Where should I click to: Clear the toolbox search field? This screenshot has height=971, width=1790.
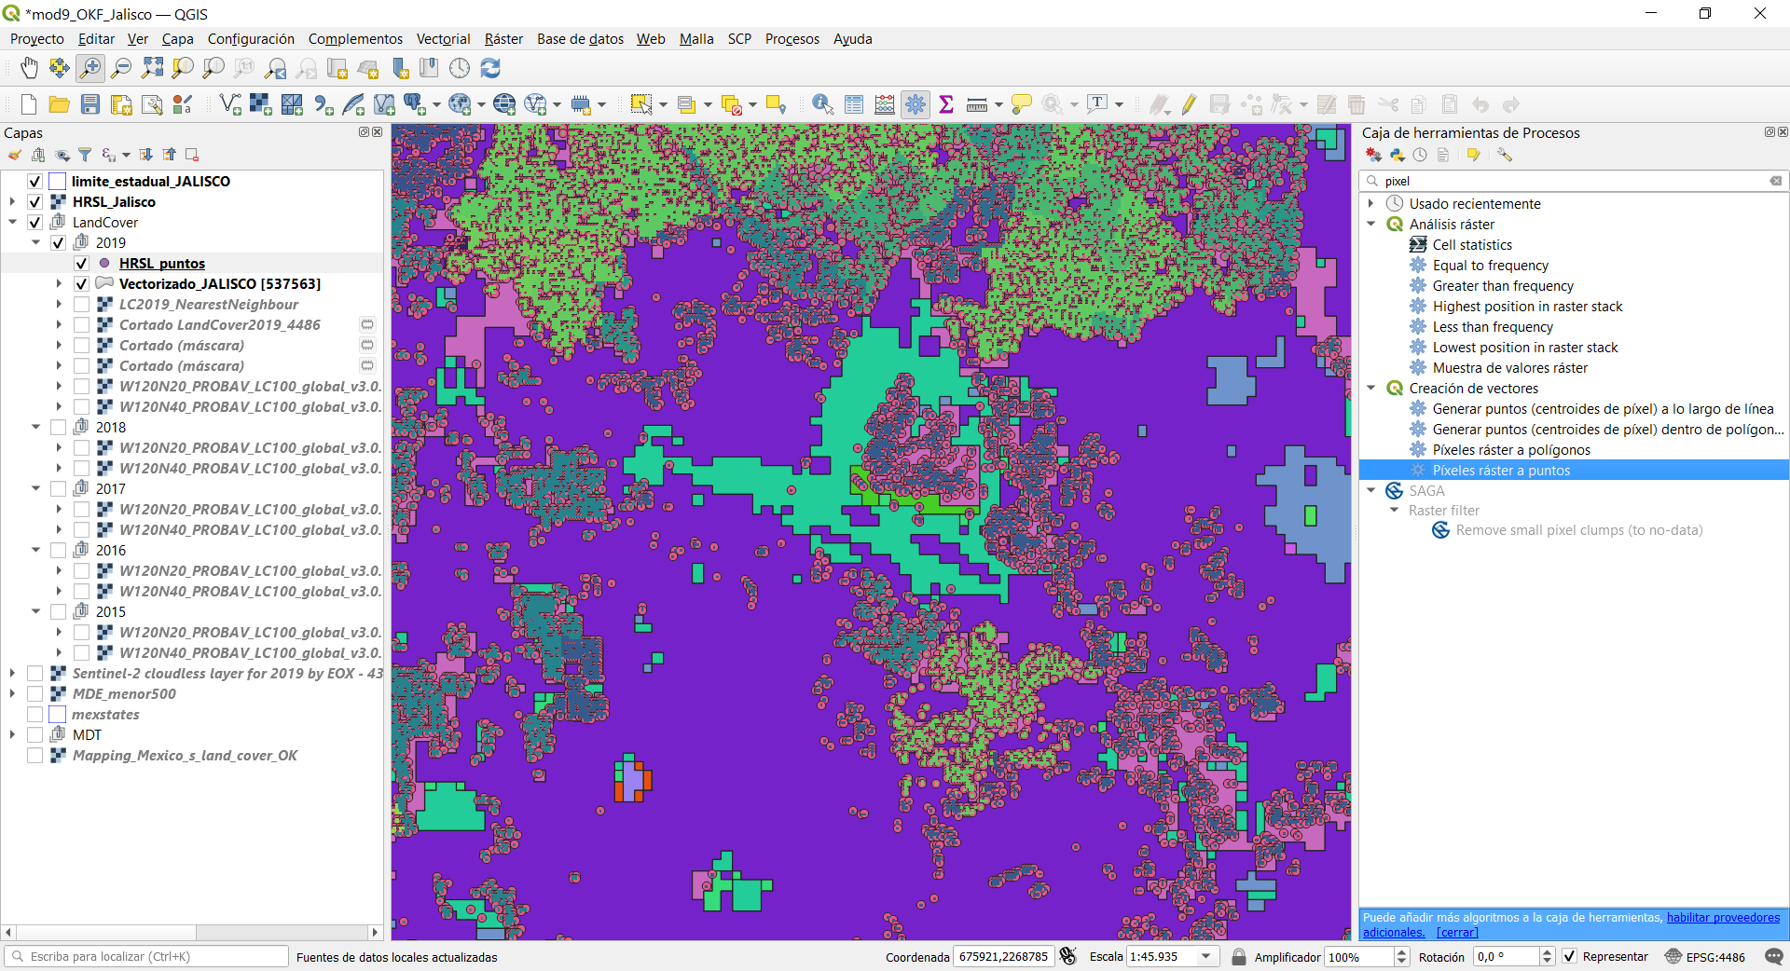click(x=1776, y=181)
